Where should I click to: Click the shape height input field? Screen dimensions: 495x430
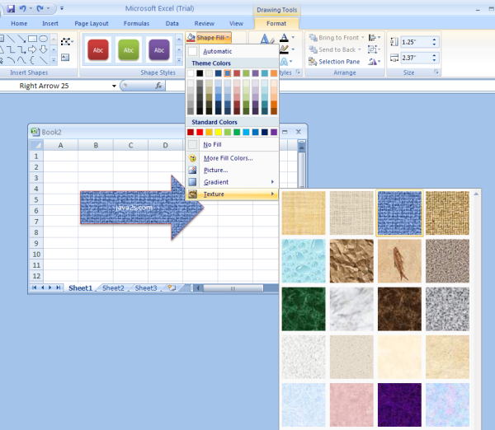(x=414, y=42)
